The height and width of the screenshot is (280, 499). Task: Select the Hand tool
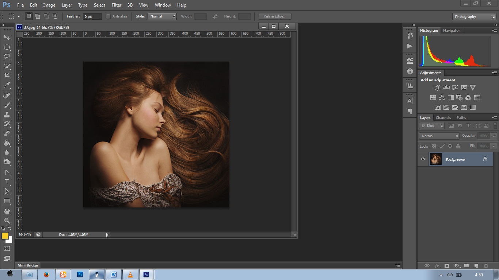7,211
